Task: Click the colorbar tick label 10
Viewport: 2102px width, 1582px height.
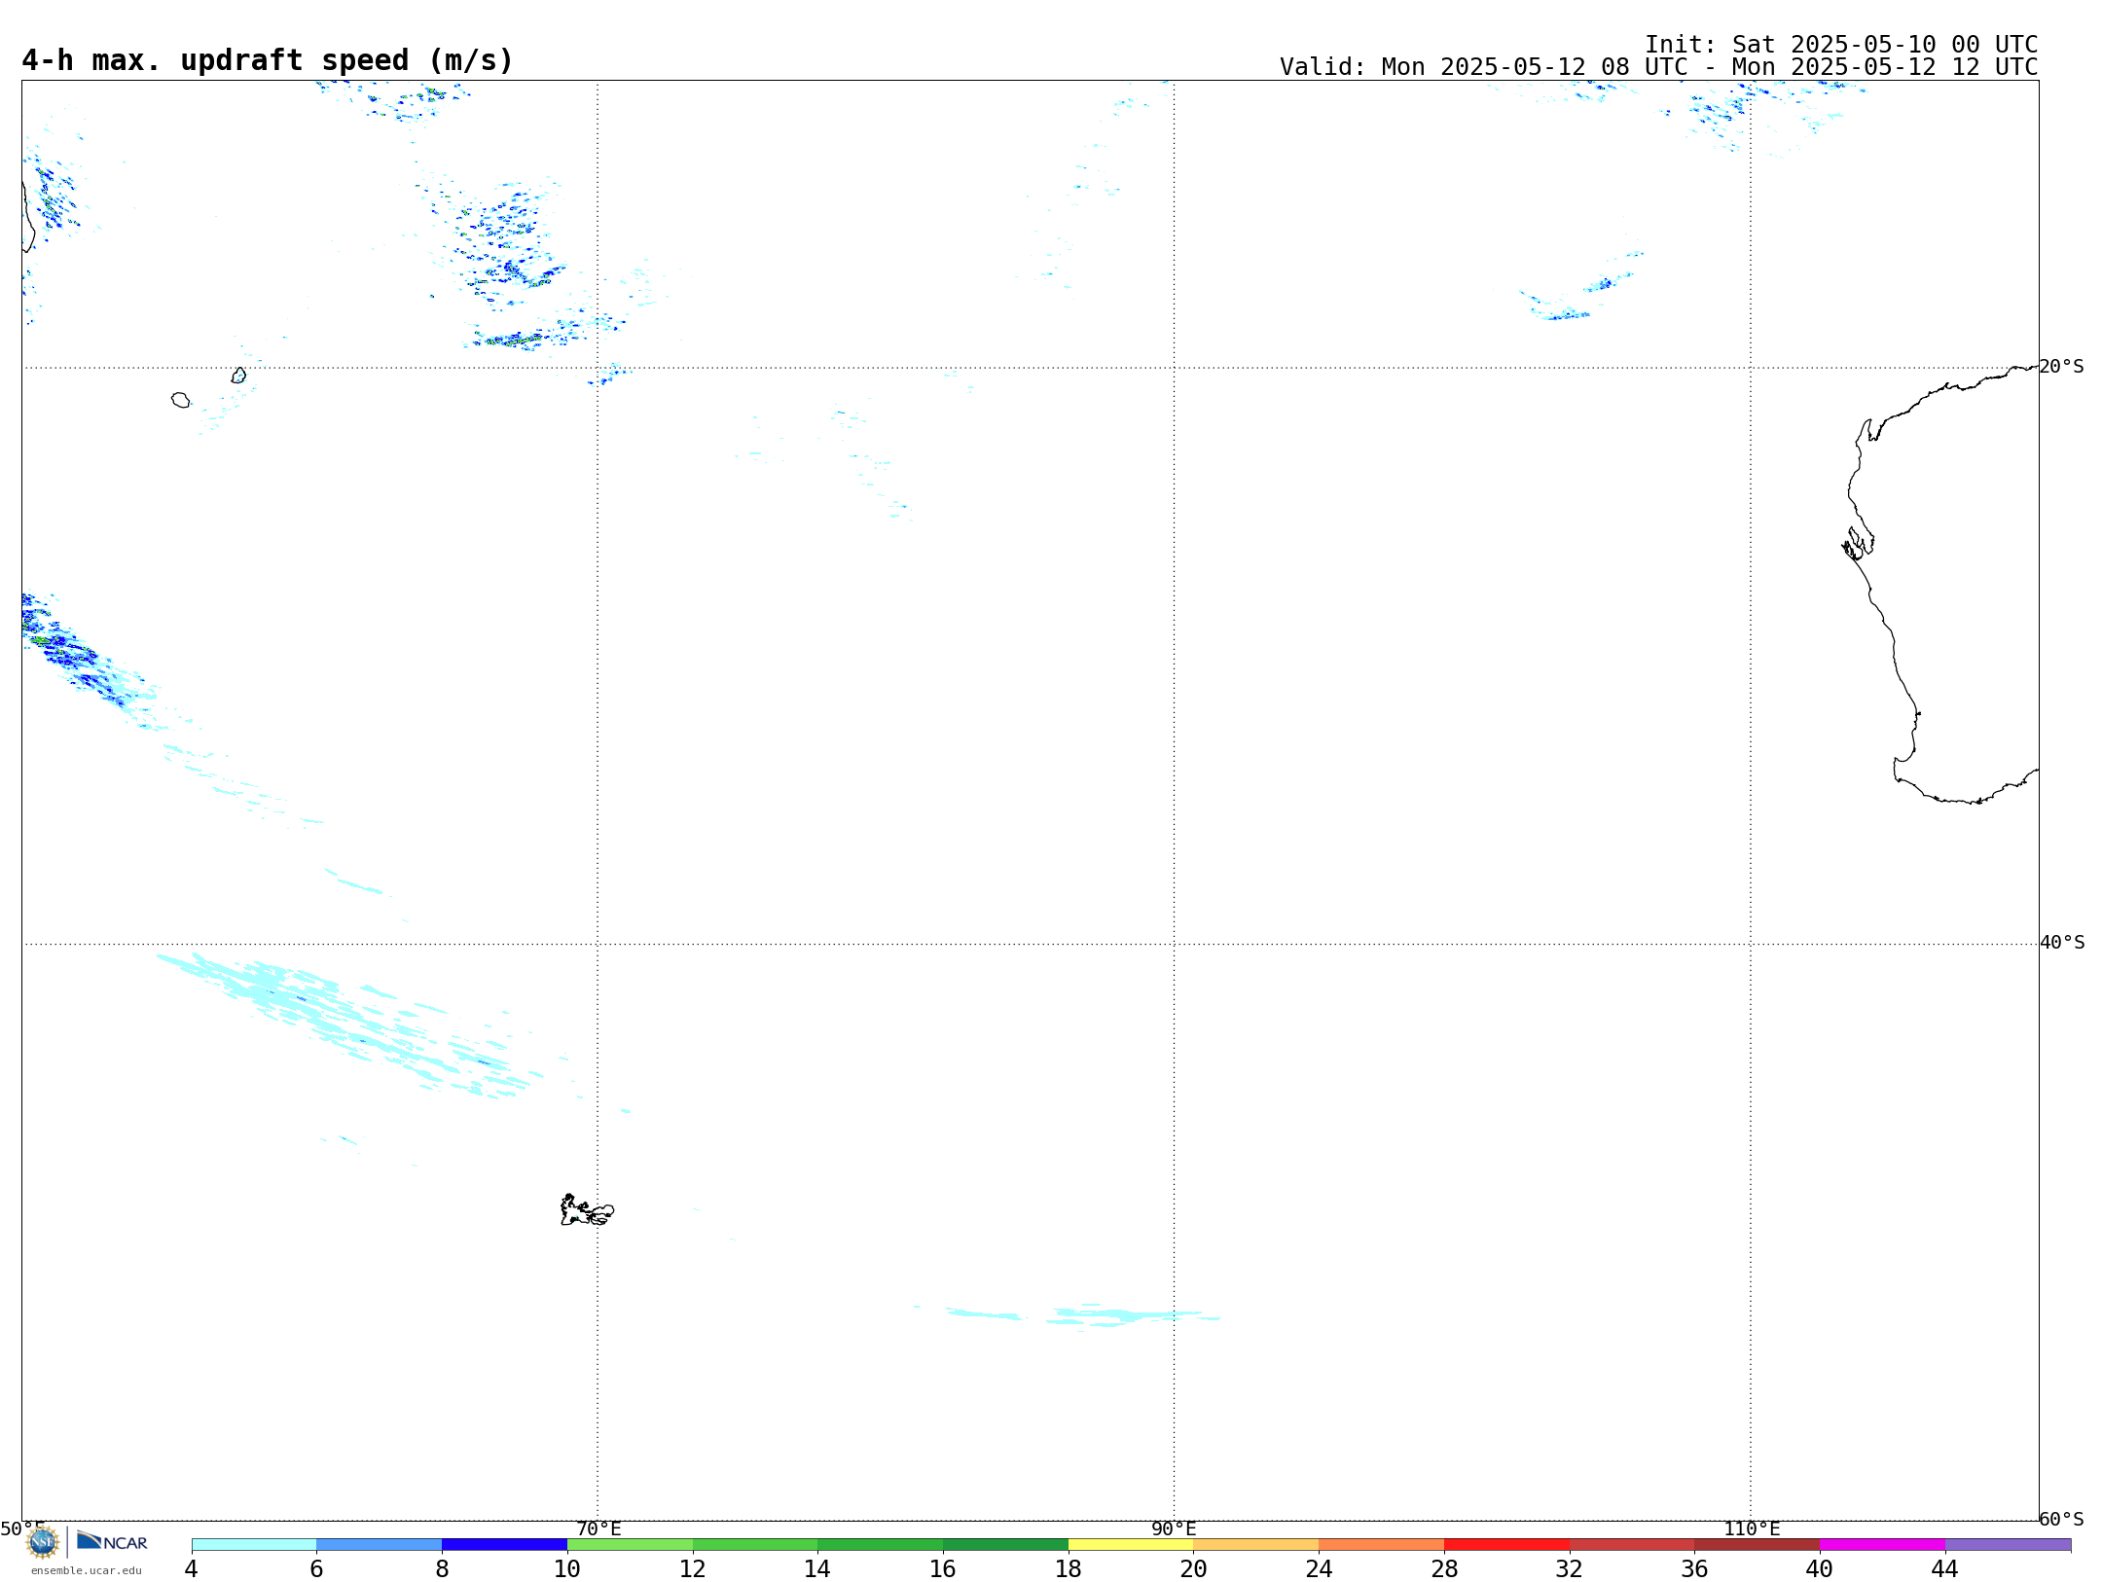Action: pyautogui.click(x=567, y=1569)
